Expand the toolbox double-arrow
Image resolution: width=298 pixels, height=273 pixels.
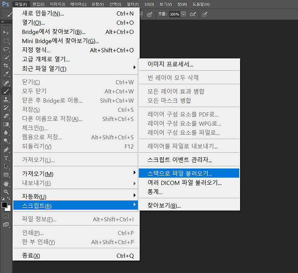[2, 22]
